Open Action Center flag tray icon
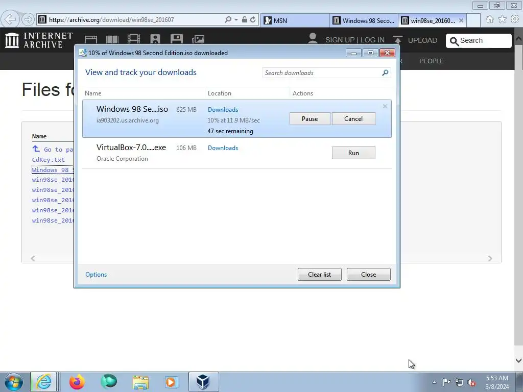The height and width of the screenshot is (392, 523). pos(446,382)
